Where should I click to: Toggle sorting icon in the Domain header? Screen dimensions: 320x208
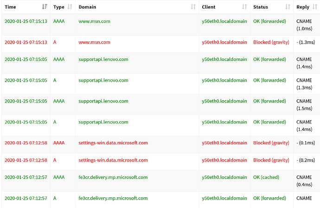click(193, 7)
